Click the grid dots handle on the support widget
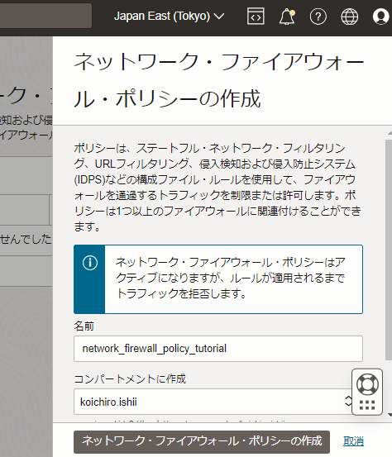The height and width of the screenshot is (457, 392). 367,405
